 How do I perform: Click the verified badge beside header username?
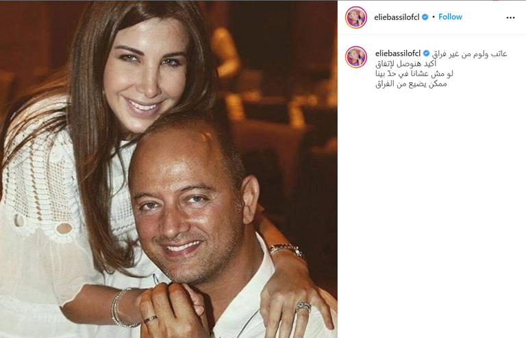[x=425, y=17]
